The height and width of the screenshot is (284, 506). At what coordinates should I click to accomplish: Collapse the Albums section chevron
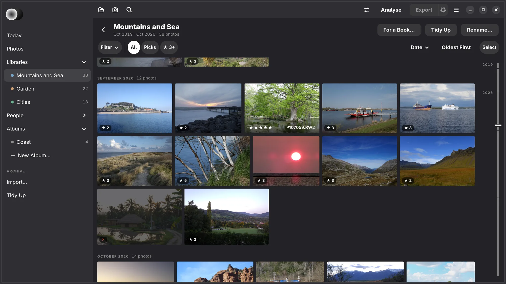click(84, 129)
